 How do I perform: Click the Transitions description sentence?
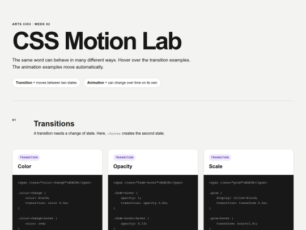click(99, 133)
